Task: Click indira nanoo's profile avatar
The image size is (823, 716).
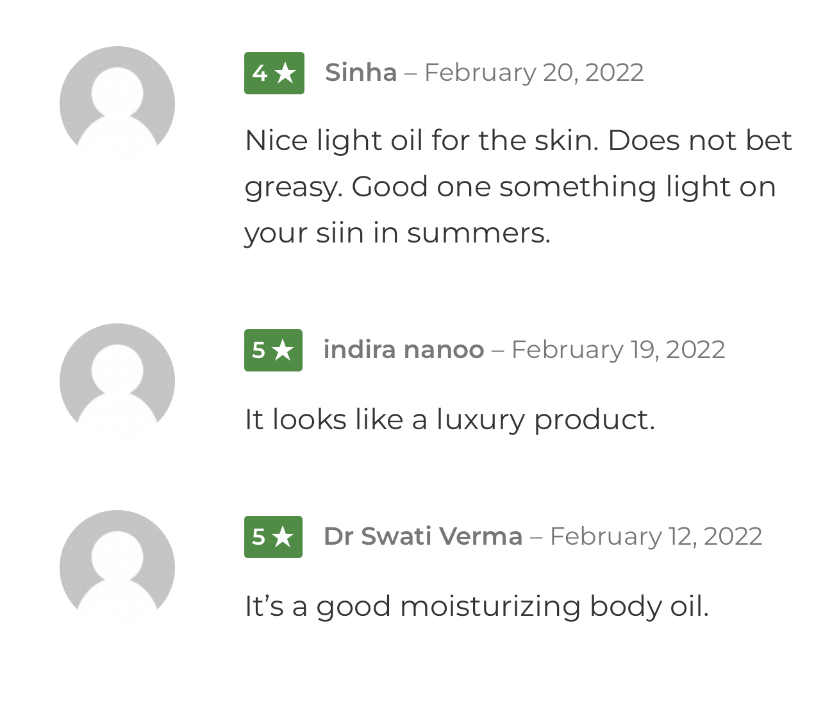Action: click(x=117, y=380)
